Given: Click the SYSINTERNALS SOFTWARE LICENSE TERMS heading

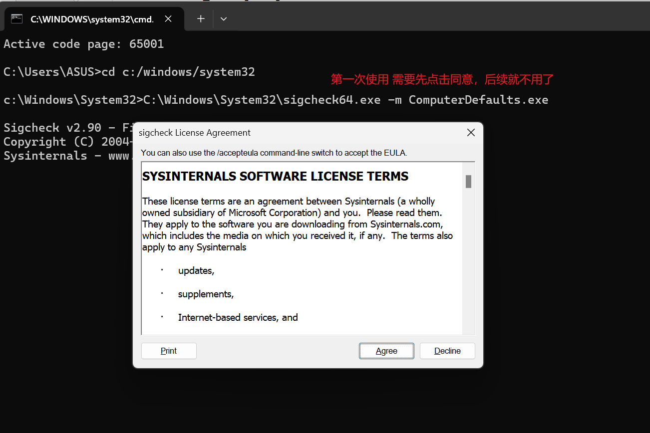Looking at the screenshot, I should coord(276,176).
